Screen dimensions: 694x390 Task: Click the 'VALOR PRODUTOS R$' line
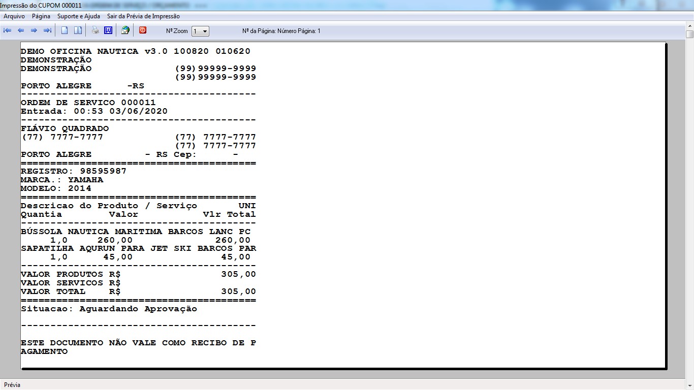[x=138, y=274]
